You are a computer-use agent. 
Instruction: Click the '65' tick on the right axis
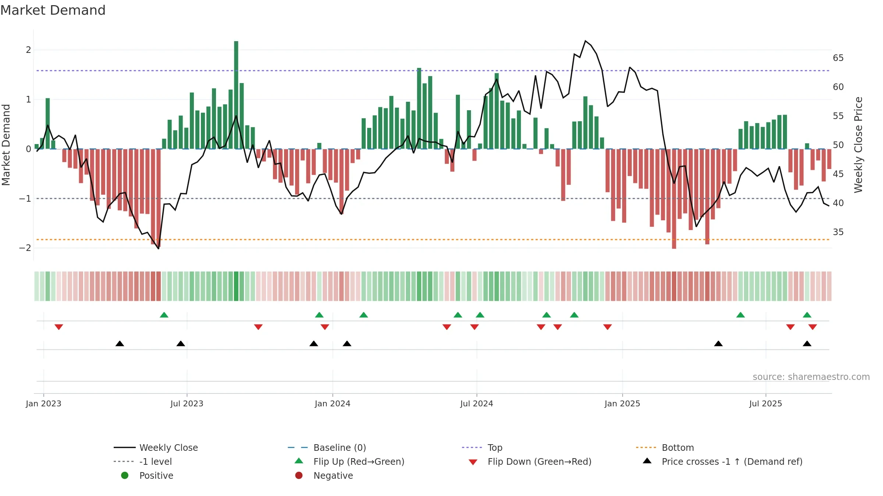click(838, 58)
